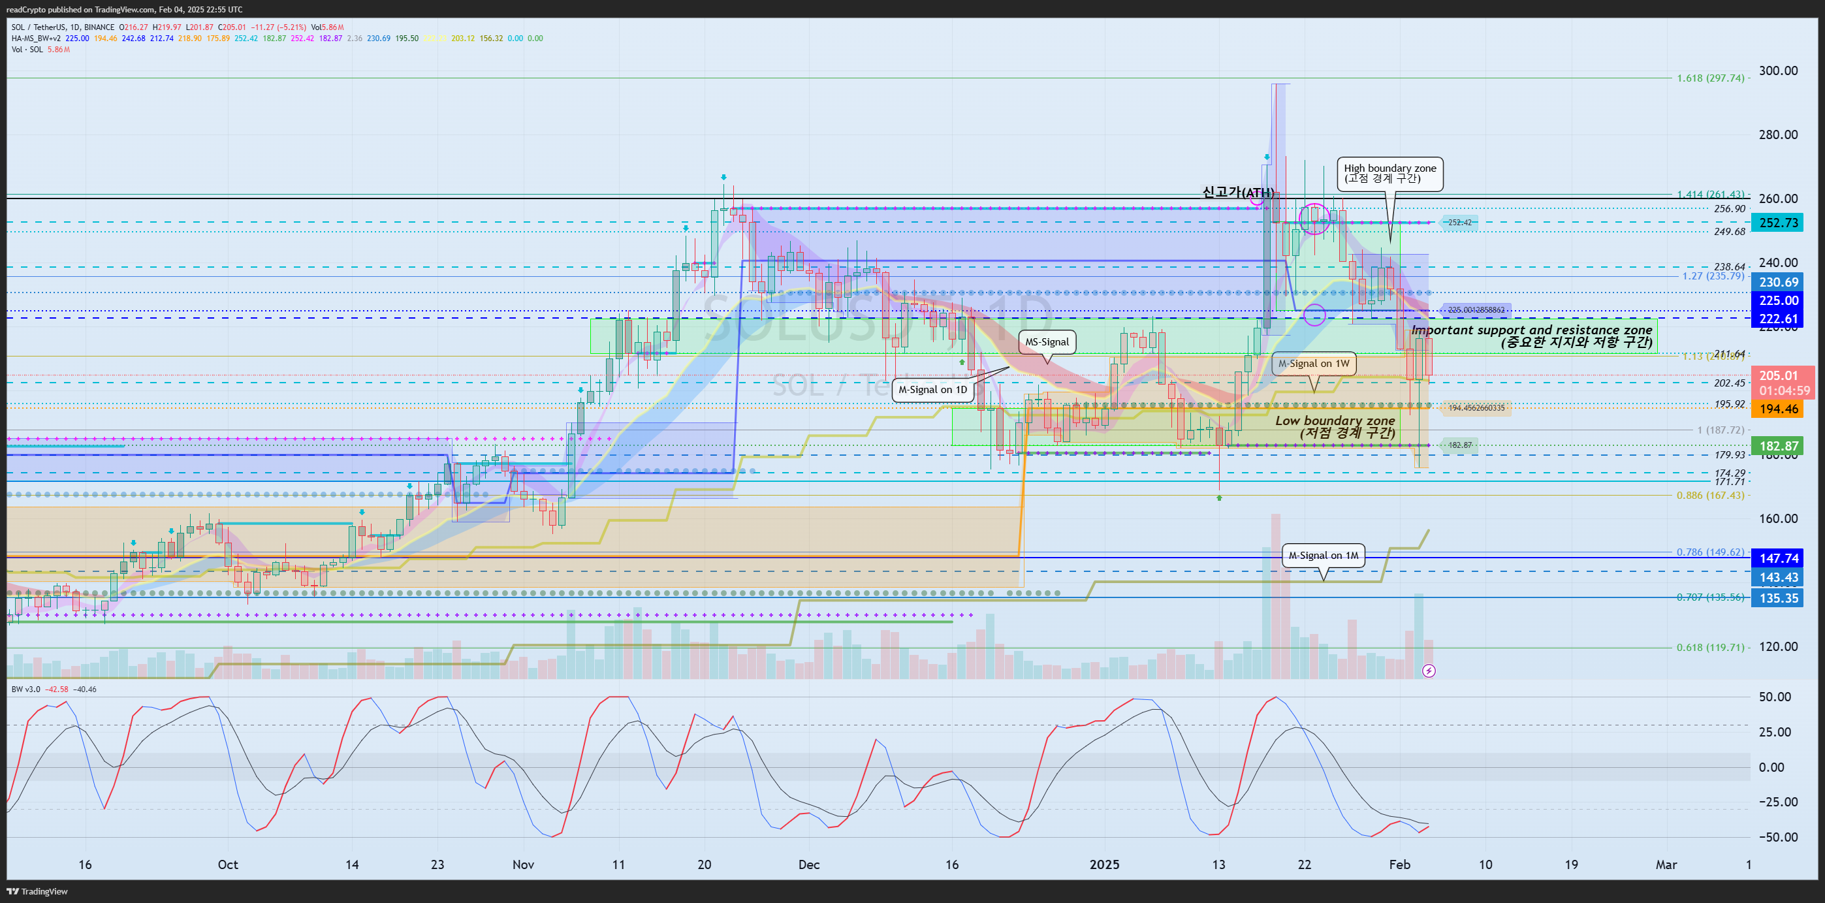1825x903 pixels.
Task: Click the Oct date axis label
Action: pyautogui.click(x=227, y=864)
